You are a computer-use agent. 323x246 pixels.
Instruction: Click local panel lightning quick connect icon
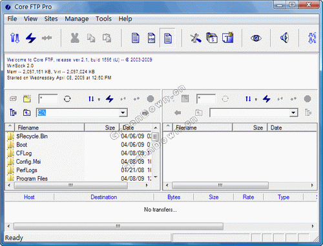pos(110,99)
